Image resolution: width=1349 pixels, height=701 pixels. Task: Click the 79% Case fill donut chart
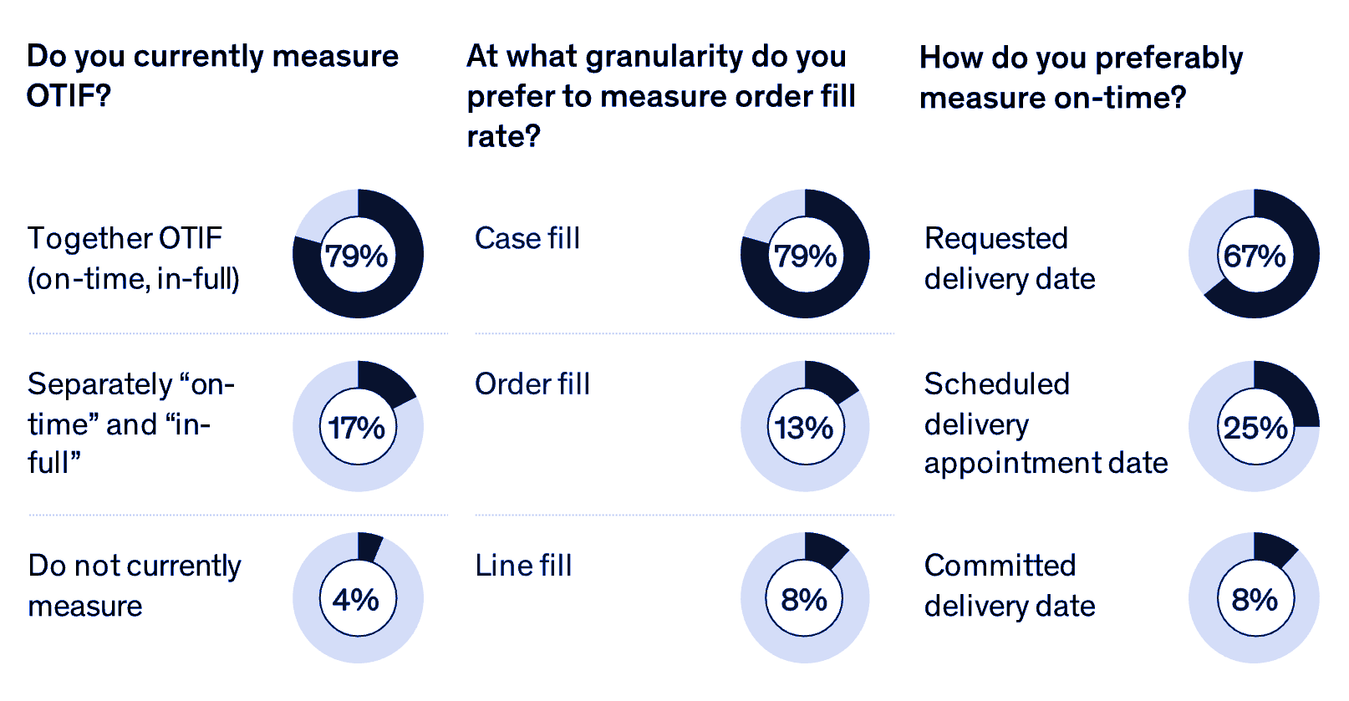[805, 254]
